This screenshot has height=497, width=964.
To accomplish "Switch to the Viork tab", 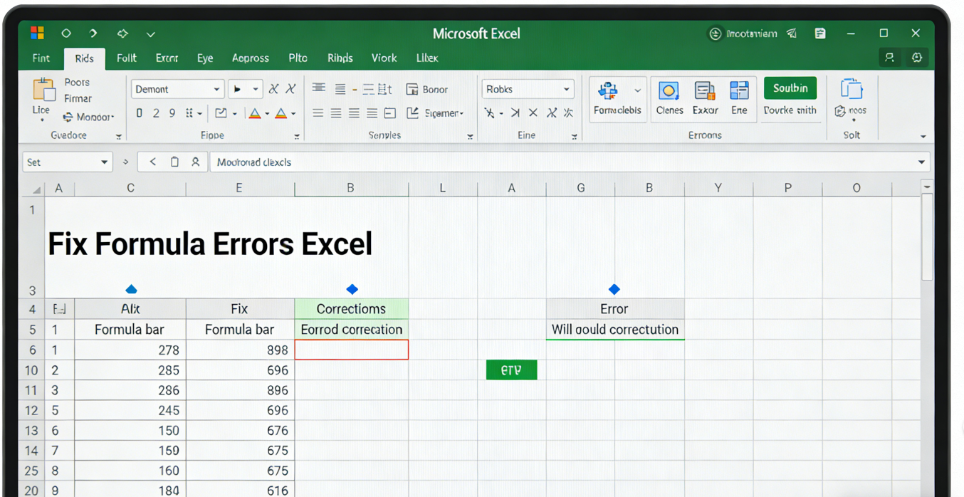I will (384, 58).
